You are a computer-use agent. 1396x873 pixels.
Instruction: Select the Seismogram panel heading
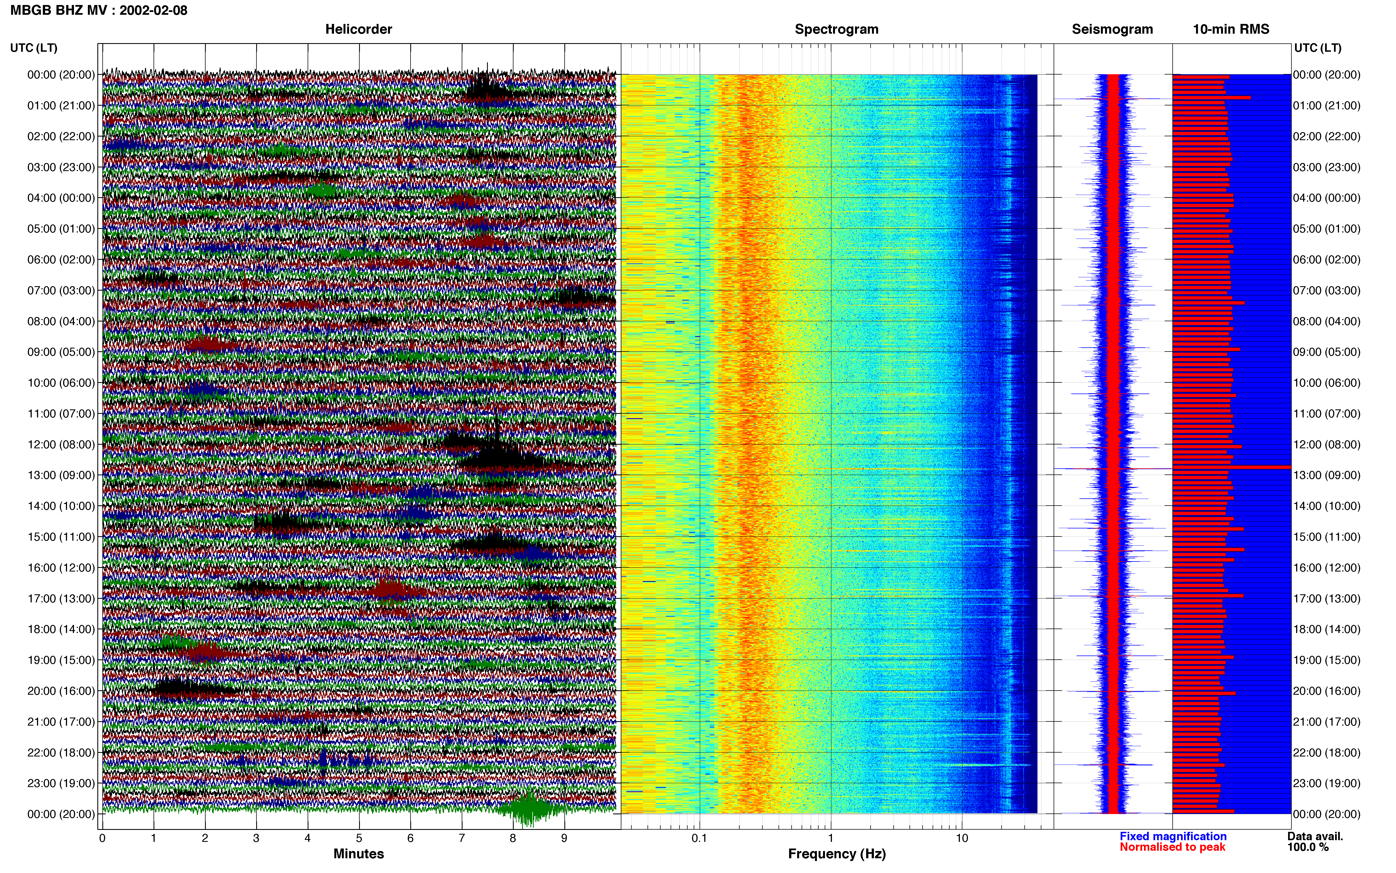pos(1112,29)
